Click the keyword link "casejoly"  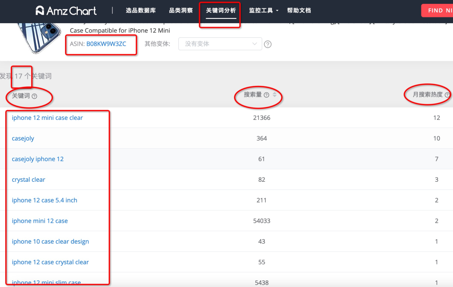(23, 138)
